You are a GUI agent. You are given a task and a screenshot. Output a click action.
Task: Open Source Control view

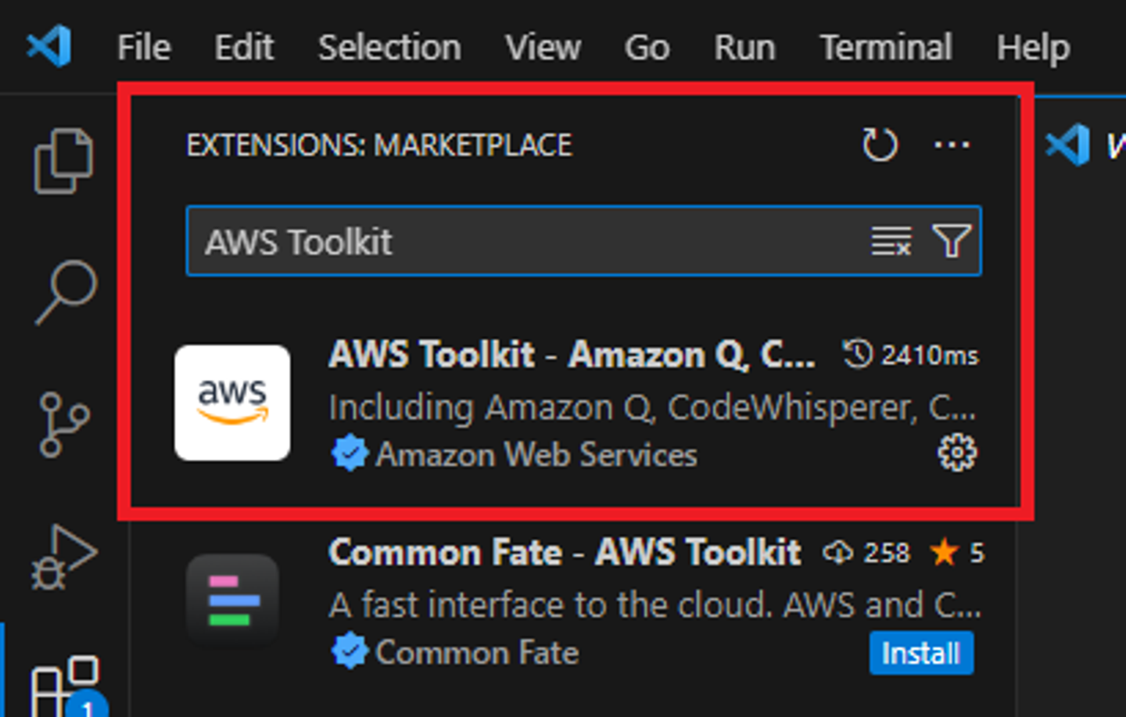[x=63, y=425]
